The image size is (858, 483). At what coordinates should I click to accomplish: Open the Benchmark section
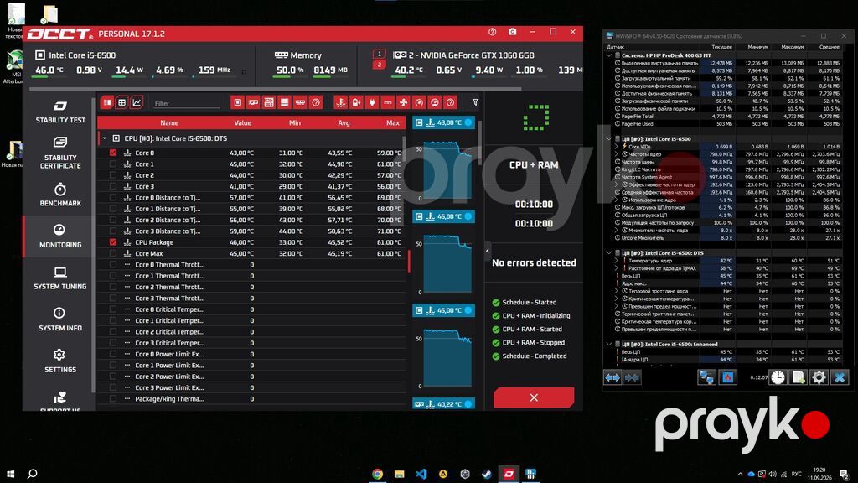tap(60, 195)
